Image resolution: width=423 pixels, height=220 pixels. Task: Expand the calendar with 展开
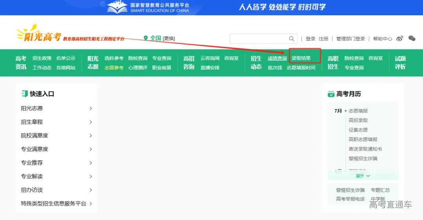363,176
